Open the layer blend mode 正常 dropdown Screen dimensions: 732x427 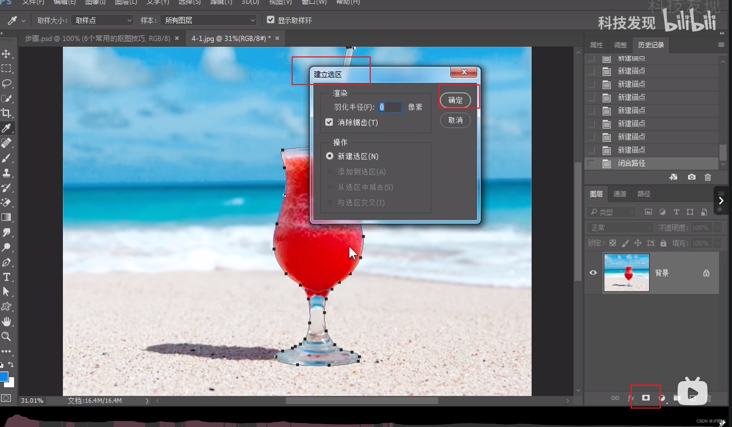[620, 228]
